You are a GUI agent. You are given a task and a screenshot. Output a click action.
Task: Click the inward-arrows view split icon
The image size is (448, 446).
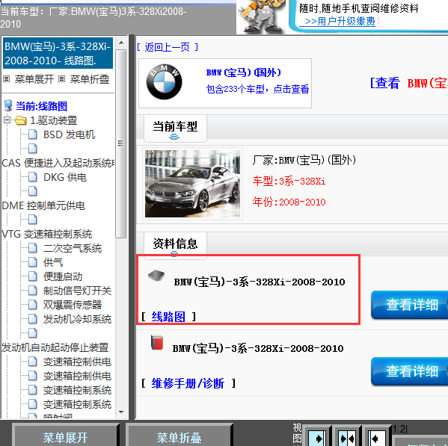coord(347,438)
